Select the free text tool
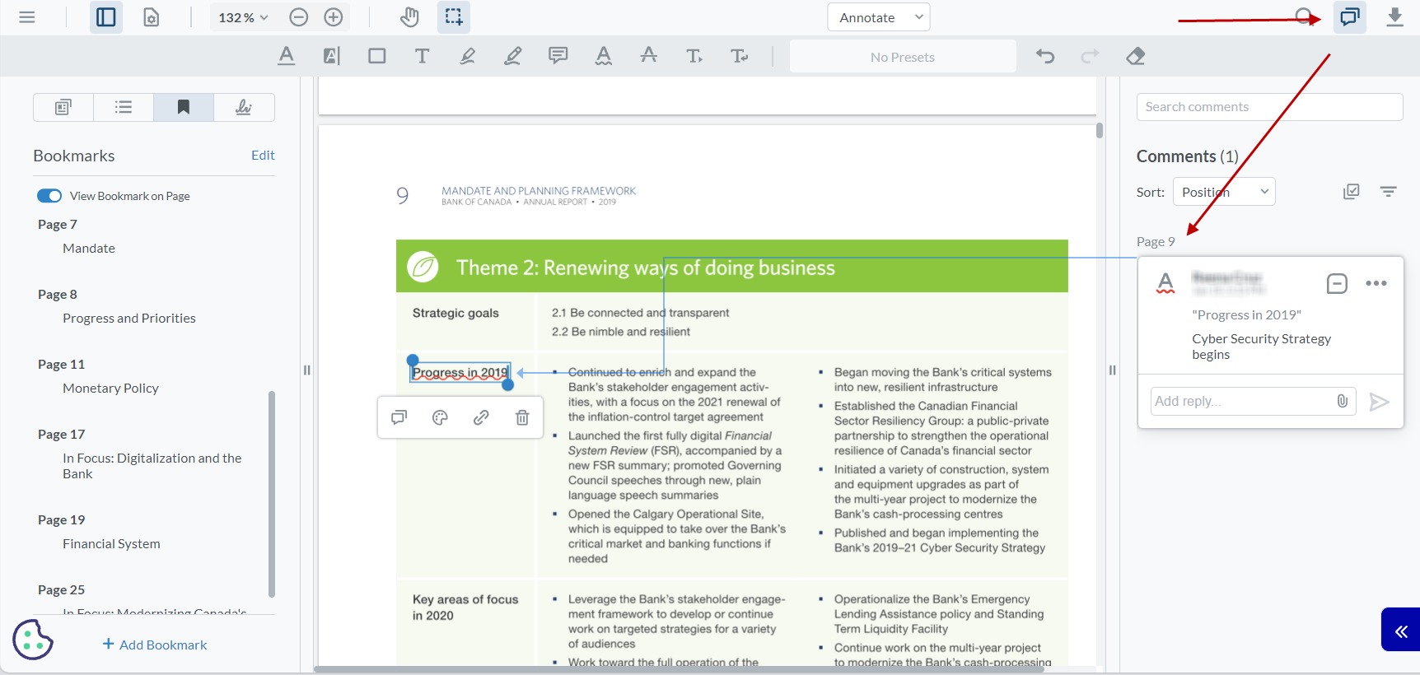This screenshot has height=675, width=1420. click(423, 56)
